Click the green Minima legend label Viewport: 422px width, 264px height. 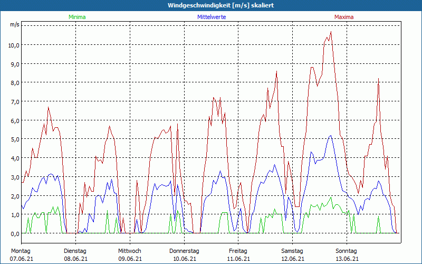(x=77, y=17)
